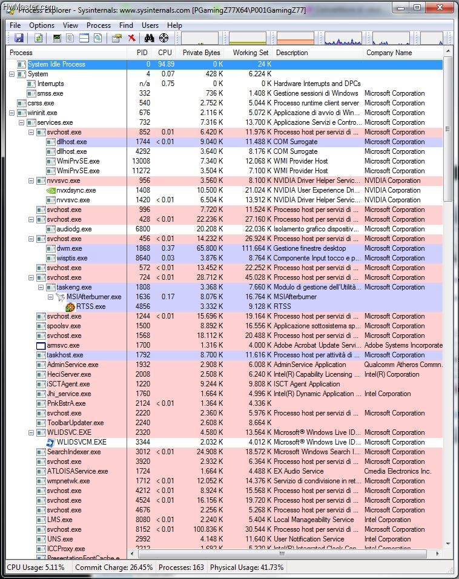Collapse the taskeng.exe tree node

click(x=41, y=287)
